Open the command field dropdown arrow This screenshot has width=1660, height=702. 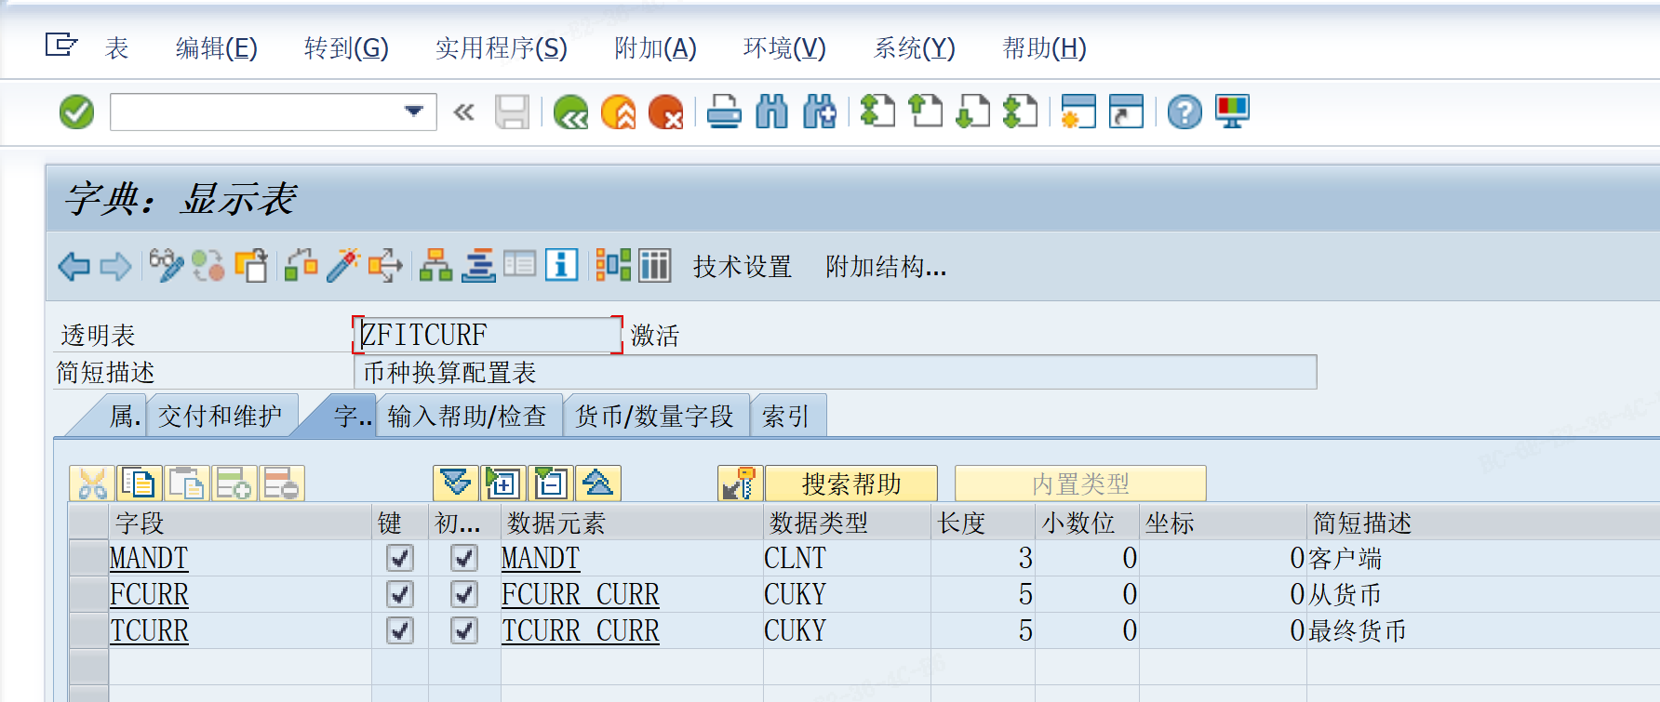[x=415, y=112]
